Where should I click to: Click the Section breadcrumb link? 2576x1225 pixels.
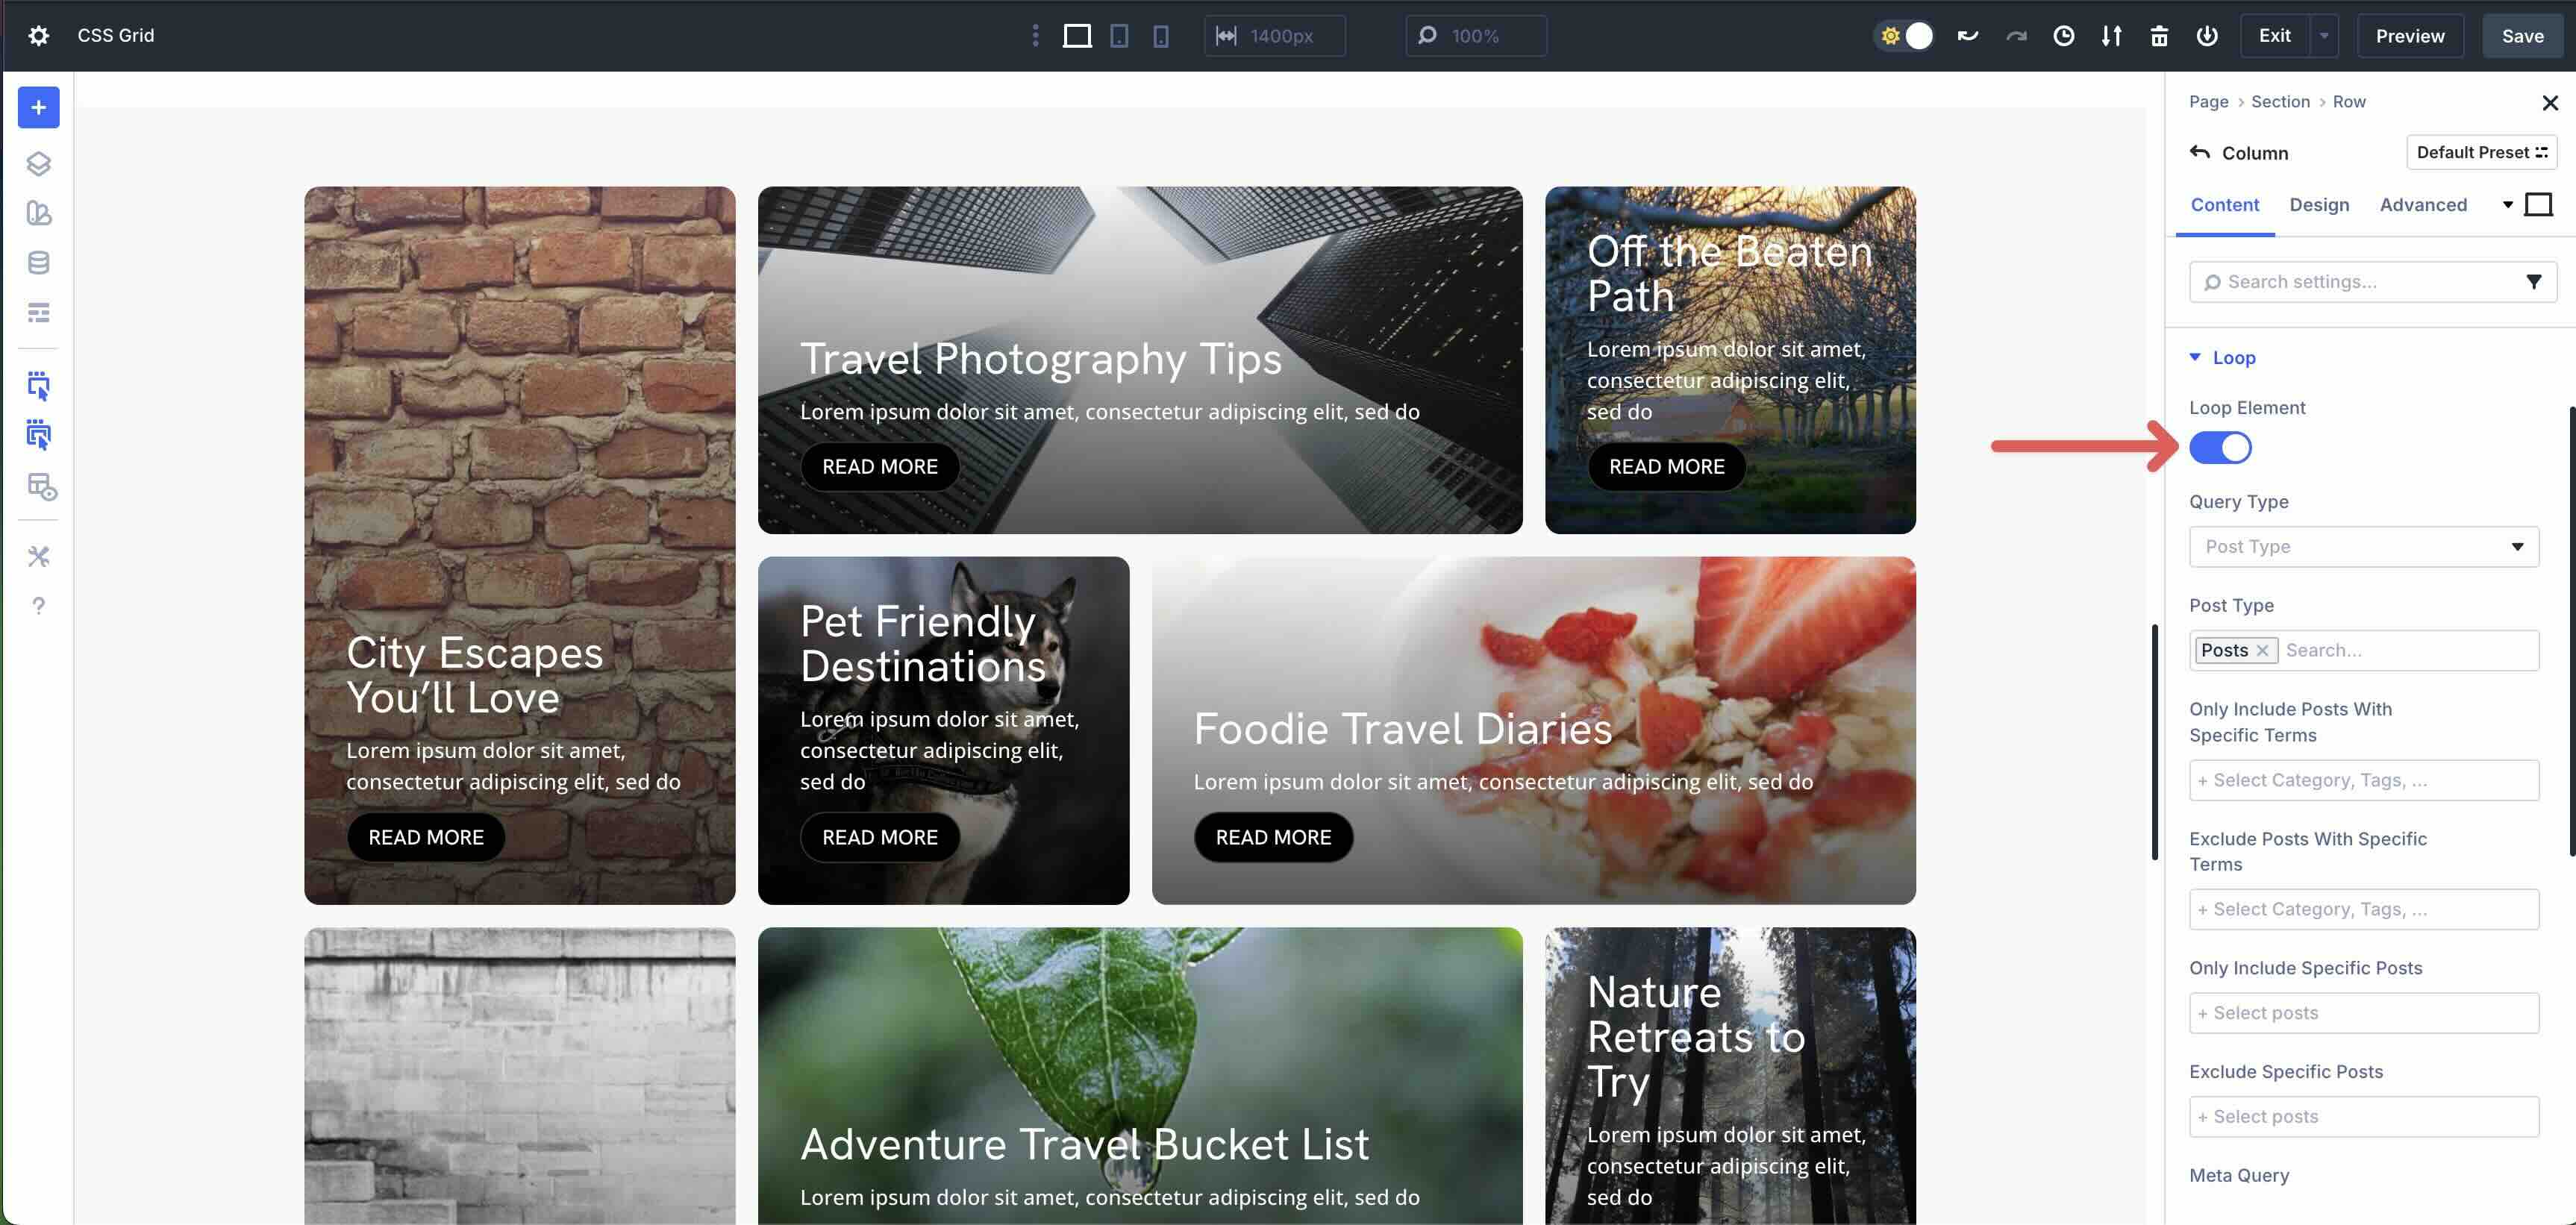(2280, 101)
